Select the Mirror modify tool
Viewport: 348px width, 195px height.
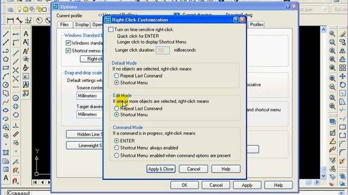343,50
